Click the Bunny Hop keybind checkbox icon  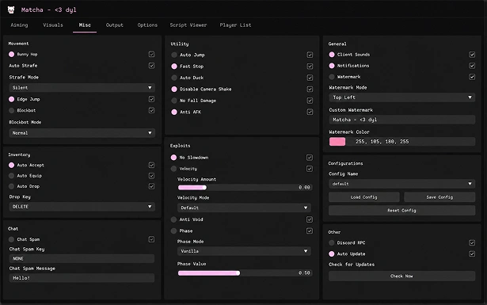pos(151,55)
